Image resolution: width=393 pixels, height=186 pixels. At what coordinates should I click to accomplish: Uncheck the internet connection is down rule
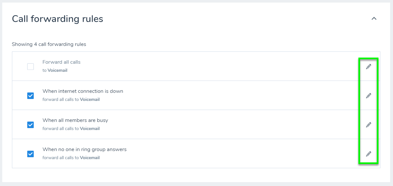coord(30,96)
